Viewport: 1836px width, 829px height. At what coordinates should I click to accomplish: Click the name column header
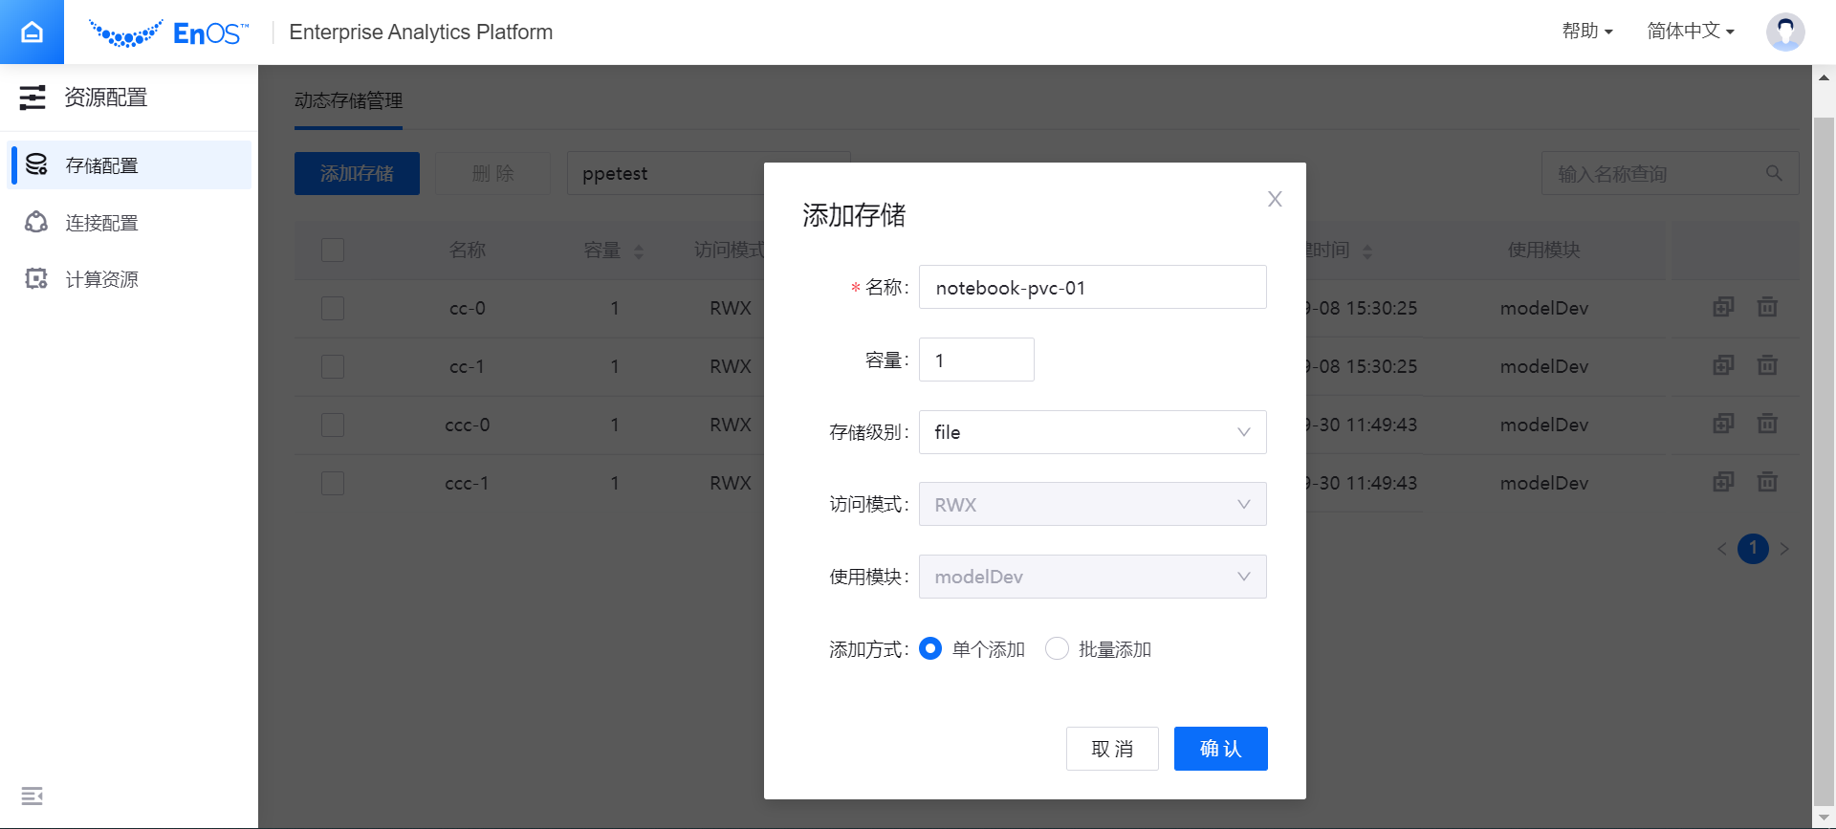point(467,250)
